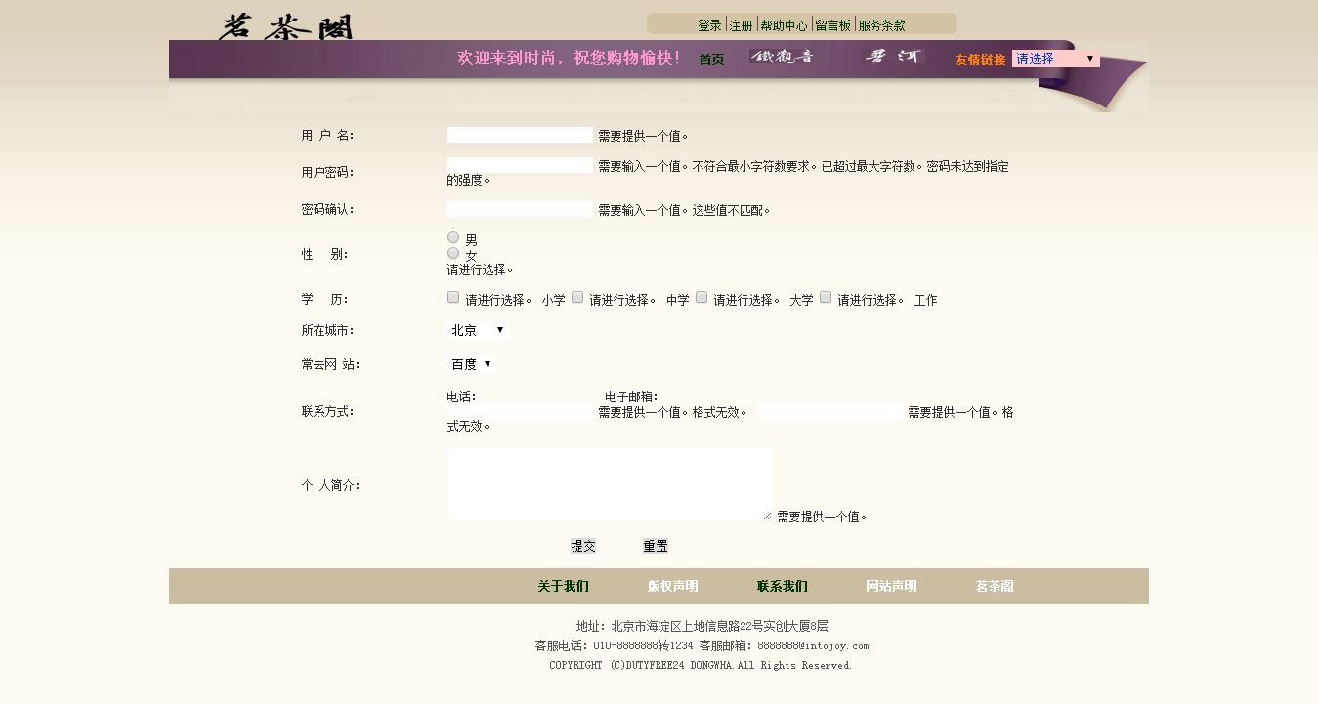
Task: Click the footer address line 地址：北京市海淀区
Action: pyautogui.click(x=702, y=626)
